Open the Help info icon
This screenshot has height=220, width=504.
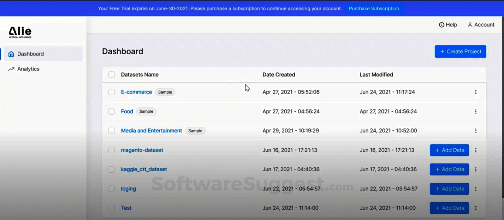pos(442,24)
